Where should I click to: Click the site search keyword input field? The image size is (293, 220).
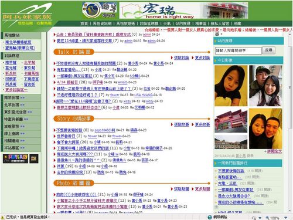(x=238, y=50)
